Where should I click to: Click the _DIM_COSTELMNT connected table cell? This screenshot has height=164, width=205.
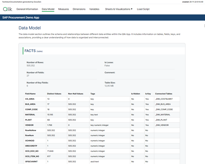167,99
